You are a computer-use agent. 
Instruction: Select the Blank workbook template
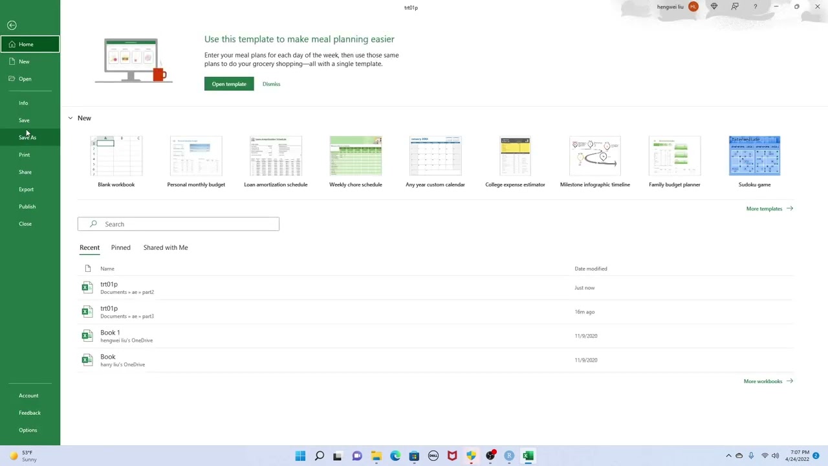pos(116,162)
